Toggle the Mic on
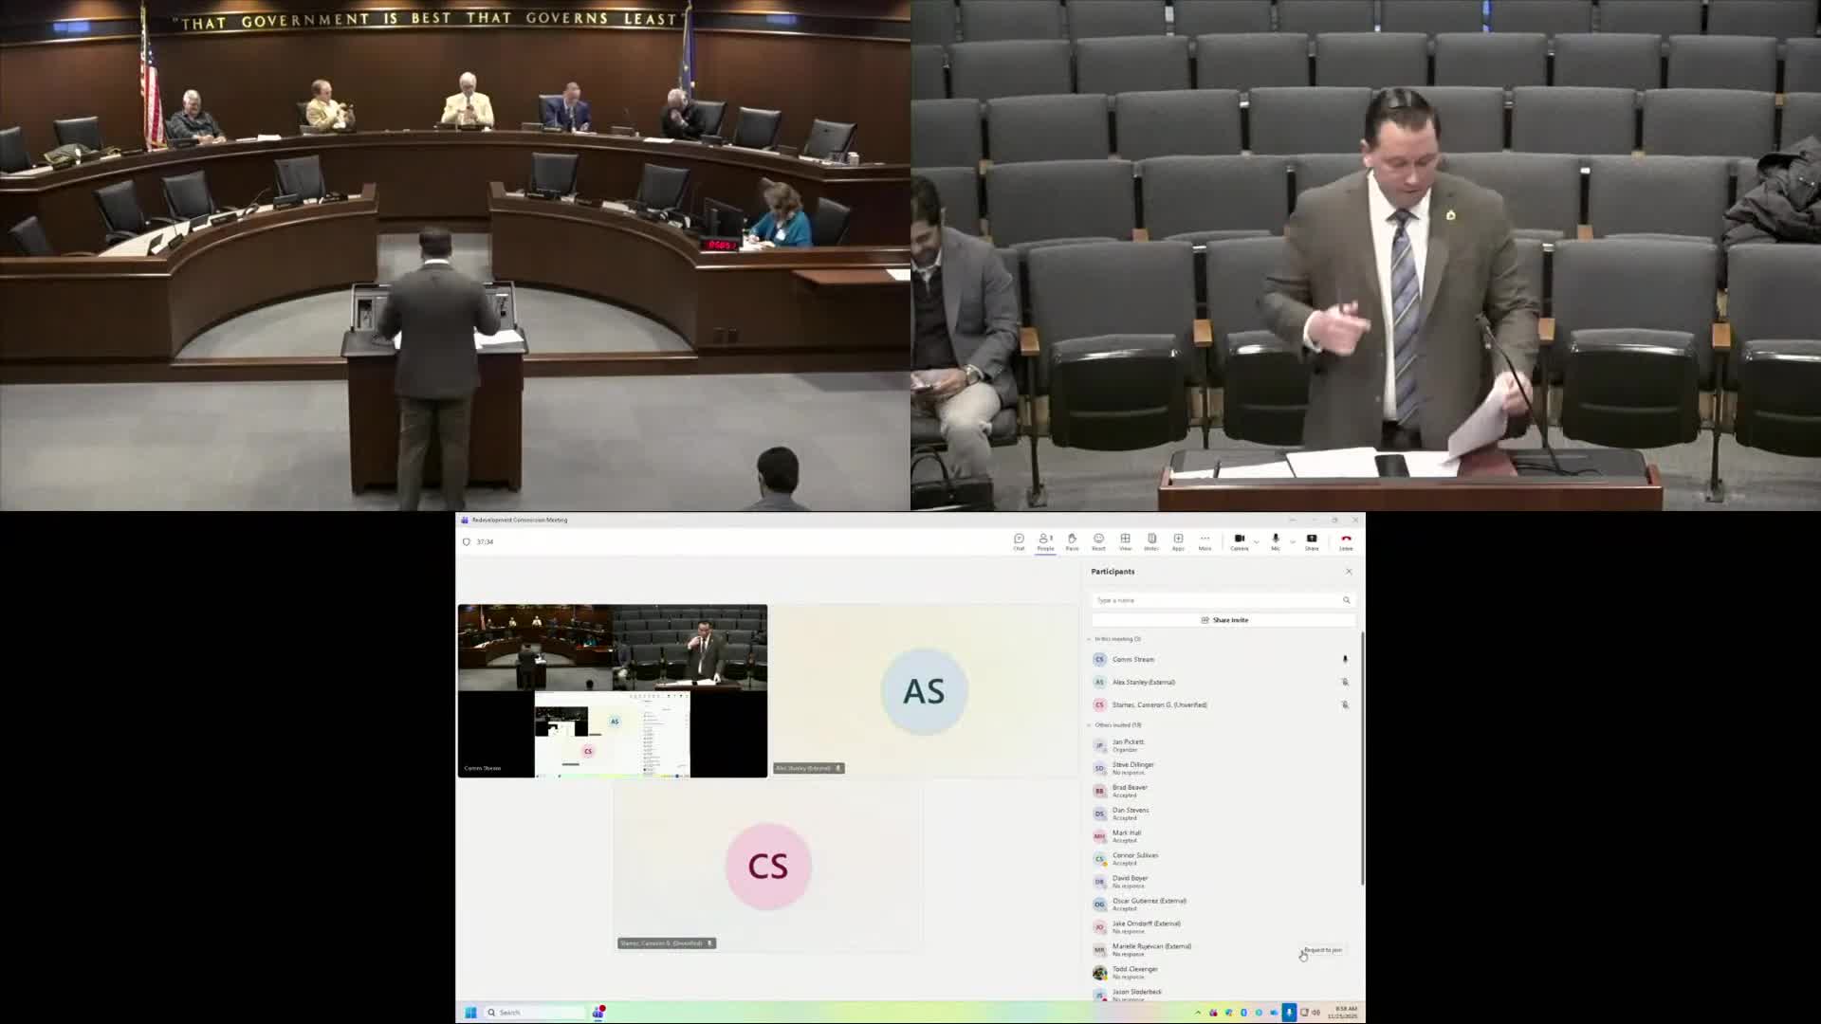 [1275, 540]
